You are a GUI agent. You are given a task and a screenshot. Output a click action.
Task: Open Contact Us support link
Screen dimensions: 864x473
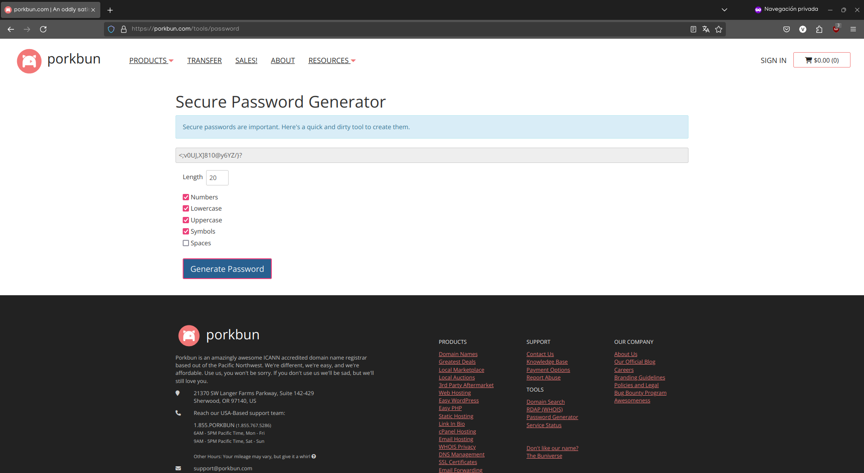[x=540, y=354]
